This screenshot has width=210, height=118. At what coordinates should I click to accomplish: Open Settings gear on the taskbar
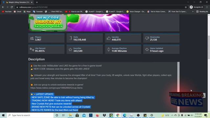[152, 115]
